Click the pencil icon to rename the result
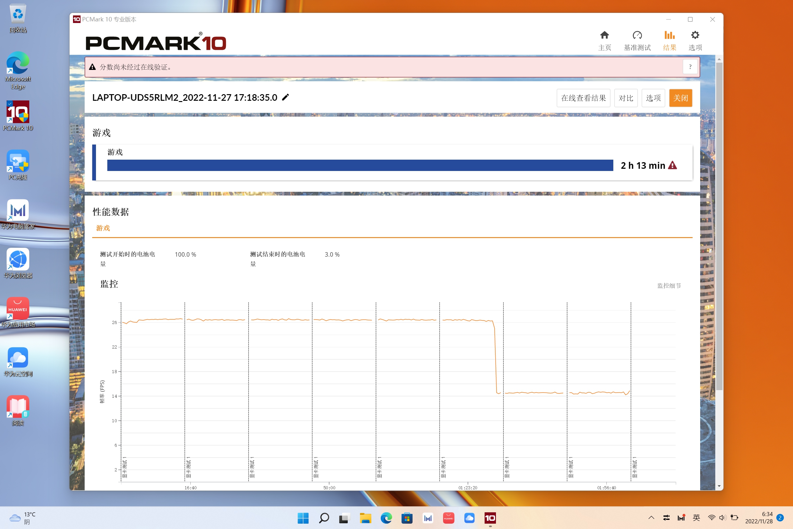The height and width of the screenshot is (529, 793). pyautogui.click(x=285, y=97)
